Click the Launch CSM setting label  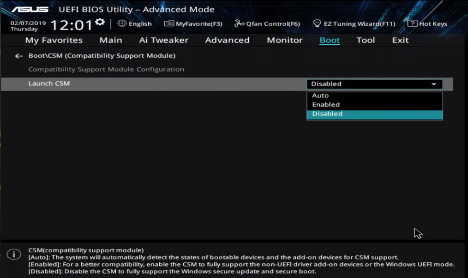point(49,84)
